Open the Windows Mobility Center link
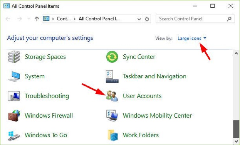 (157, 115)
